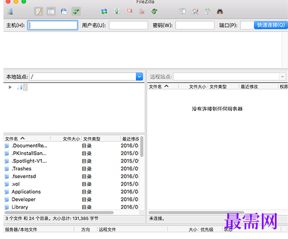Select the Library folder row

coord(72,207)
